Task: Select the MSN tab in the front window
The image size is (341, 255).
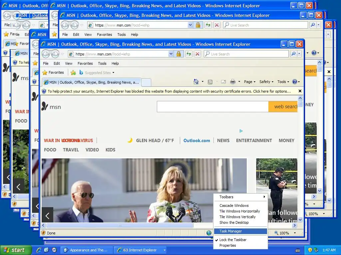Action: (91, 82)
